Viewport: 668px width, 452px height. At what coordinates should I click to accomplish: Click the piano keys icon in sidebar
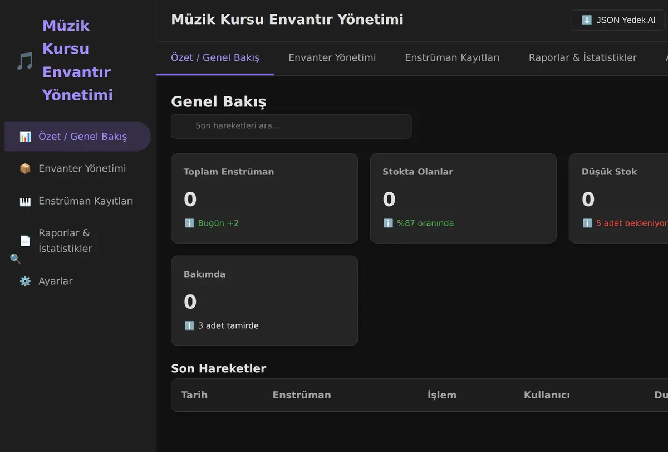click(x=25, y=201)
